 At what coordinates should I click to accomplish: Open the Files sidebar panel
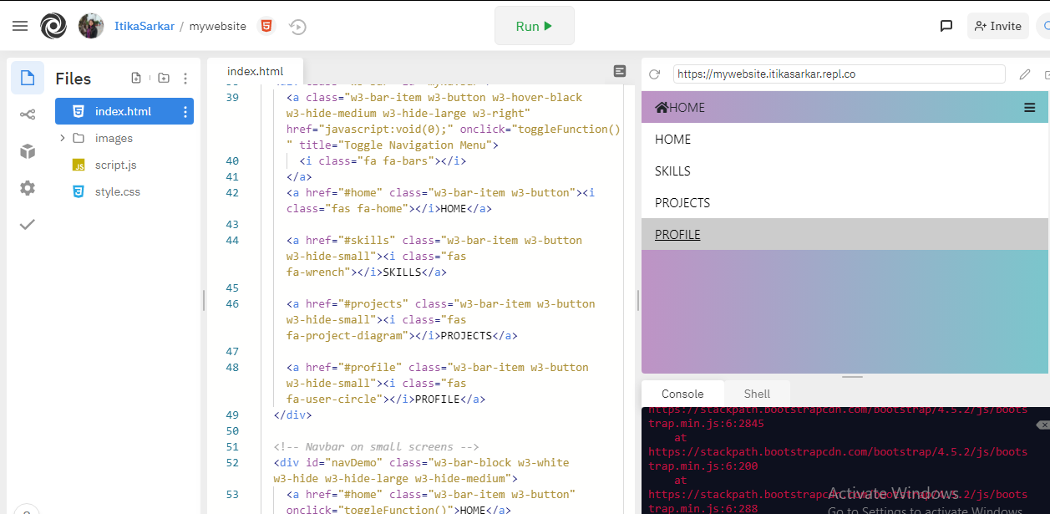point(28,78)
